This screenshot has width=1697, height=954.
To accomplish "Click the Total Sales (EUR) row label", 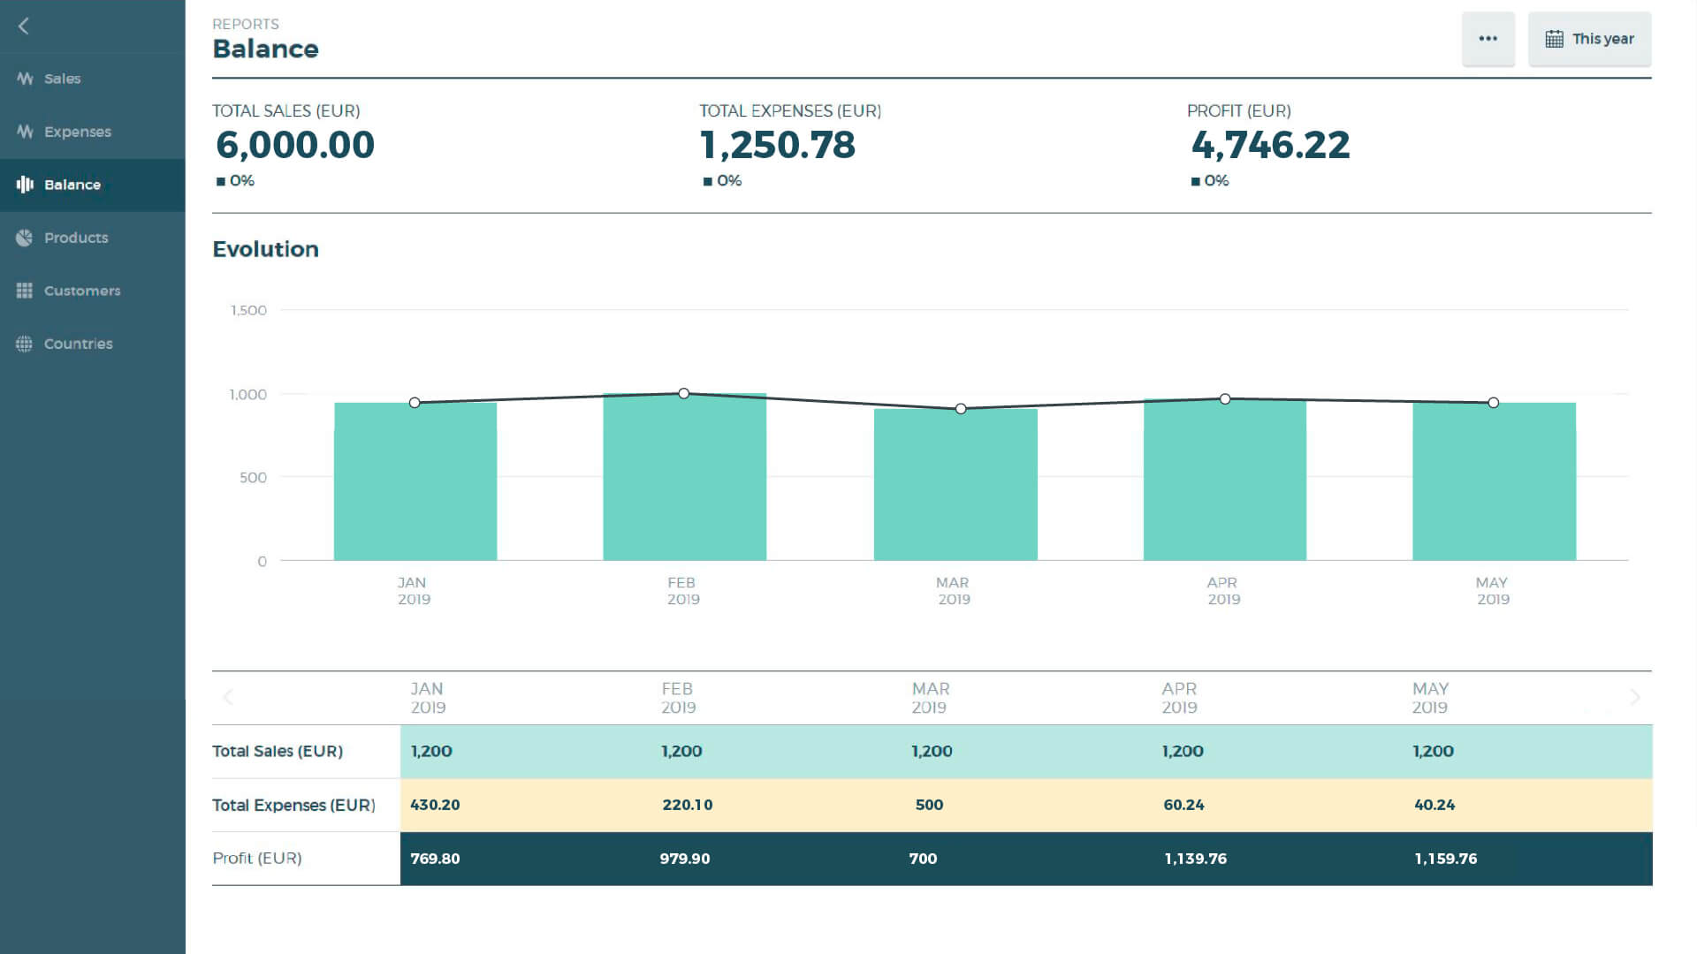I will click(x=278, y=751).
